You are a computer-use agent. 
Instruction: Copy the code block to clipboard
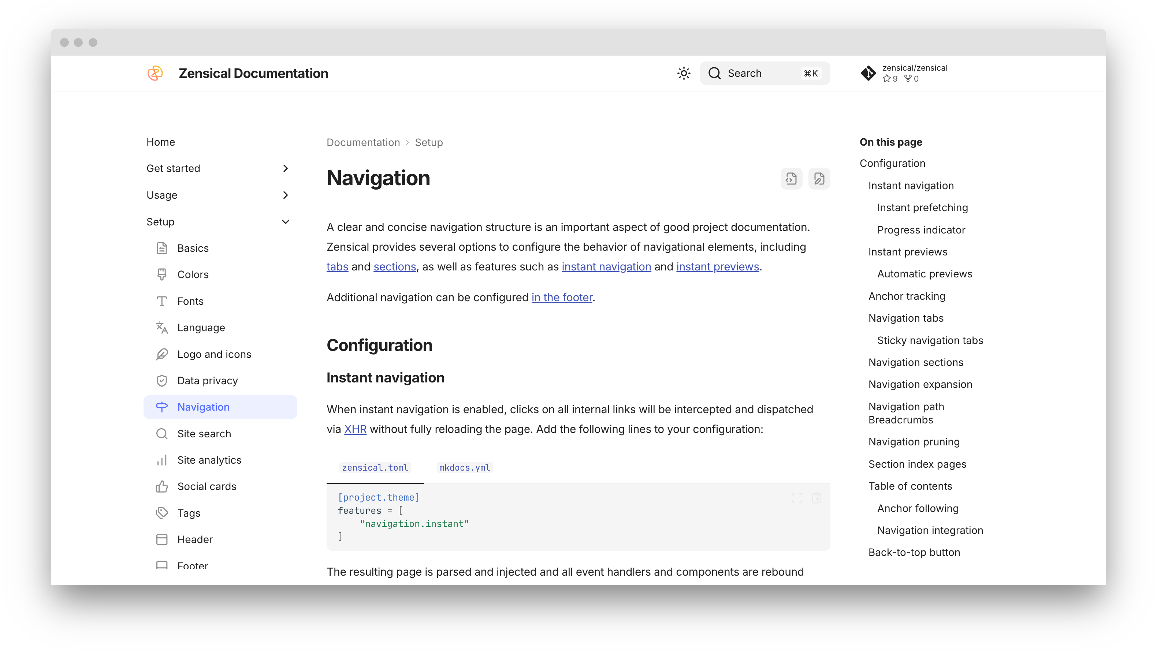816,498
